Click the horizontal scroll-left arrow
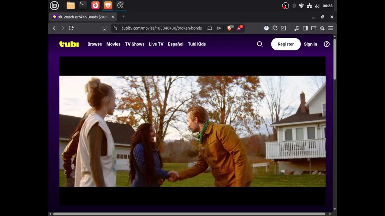The height and width of the screenshot is (216, 385). click(50, 214)
